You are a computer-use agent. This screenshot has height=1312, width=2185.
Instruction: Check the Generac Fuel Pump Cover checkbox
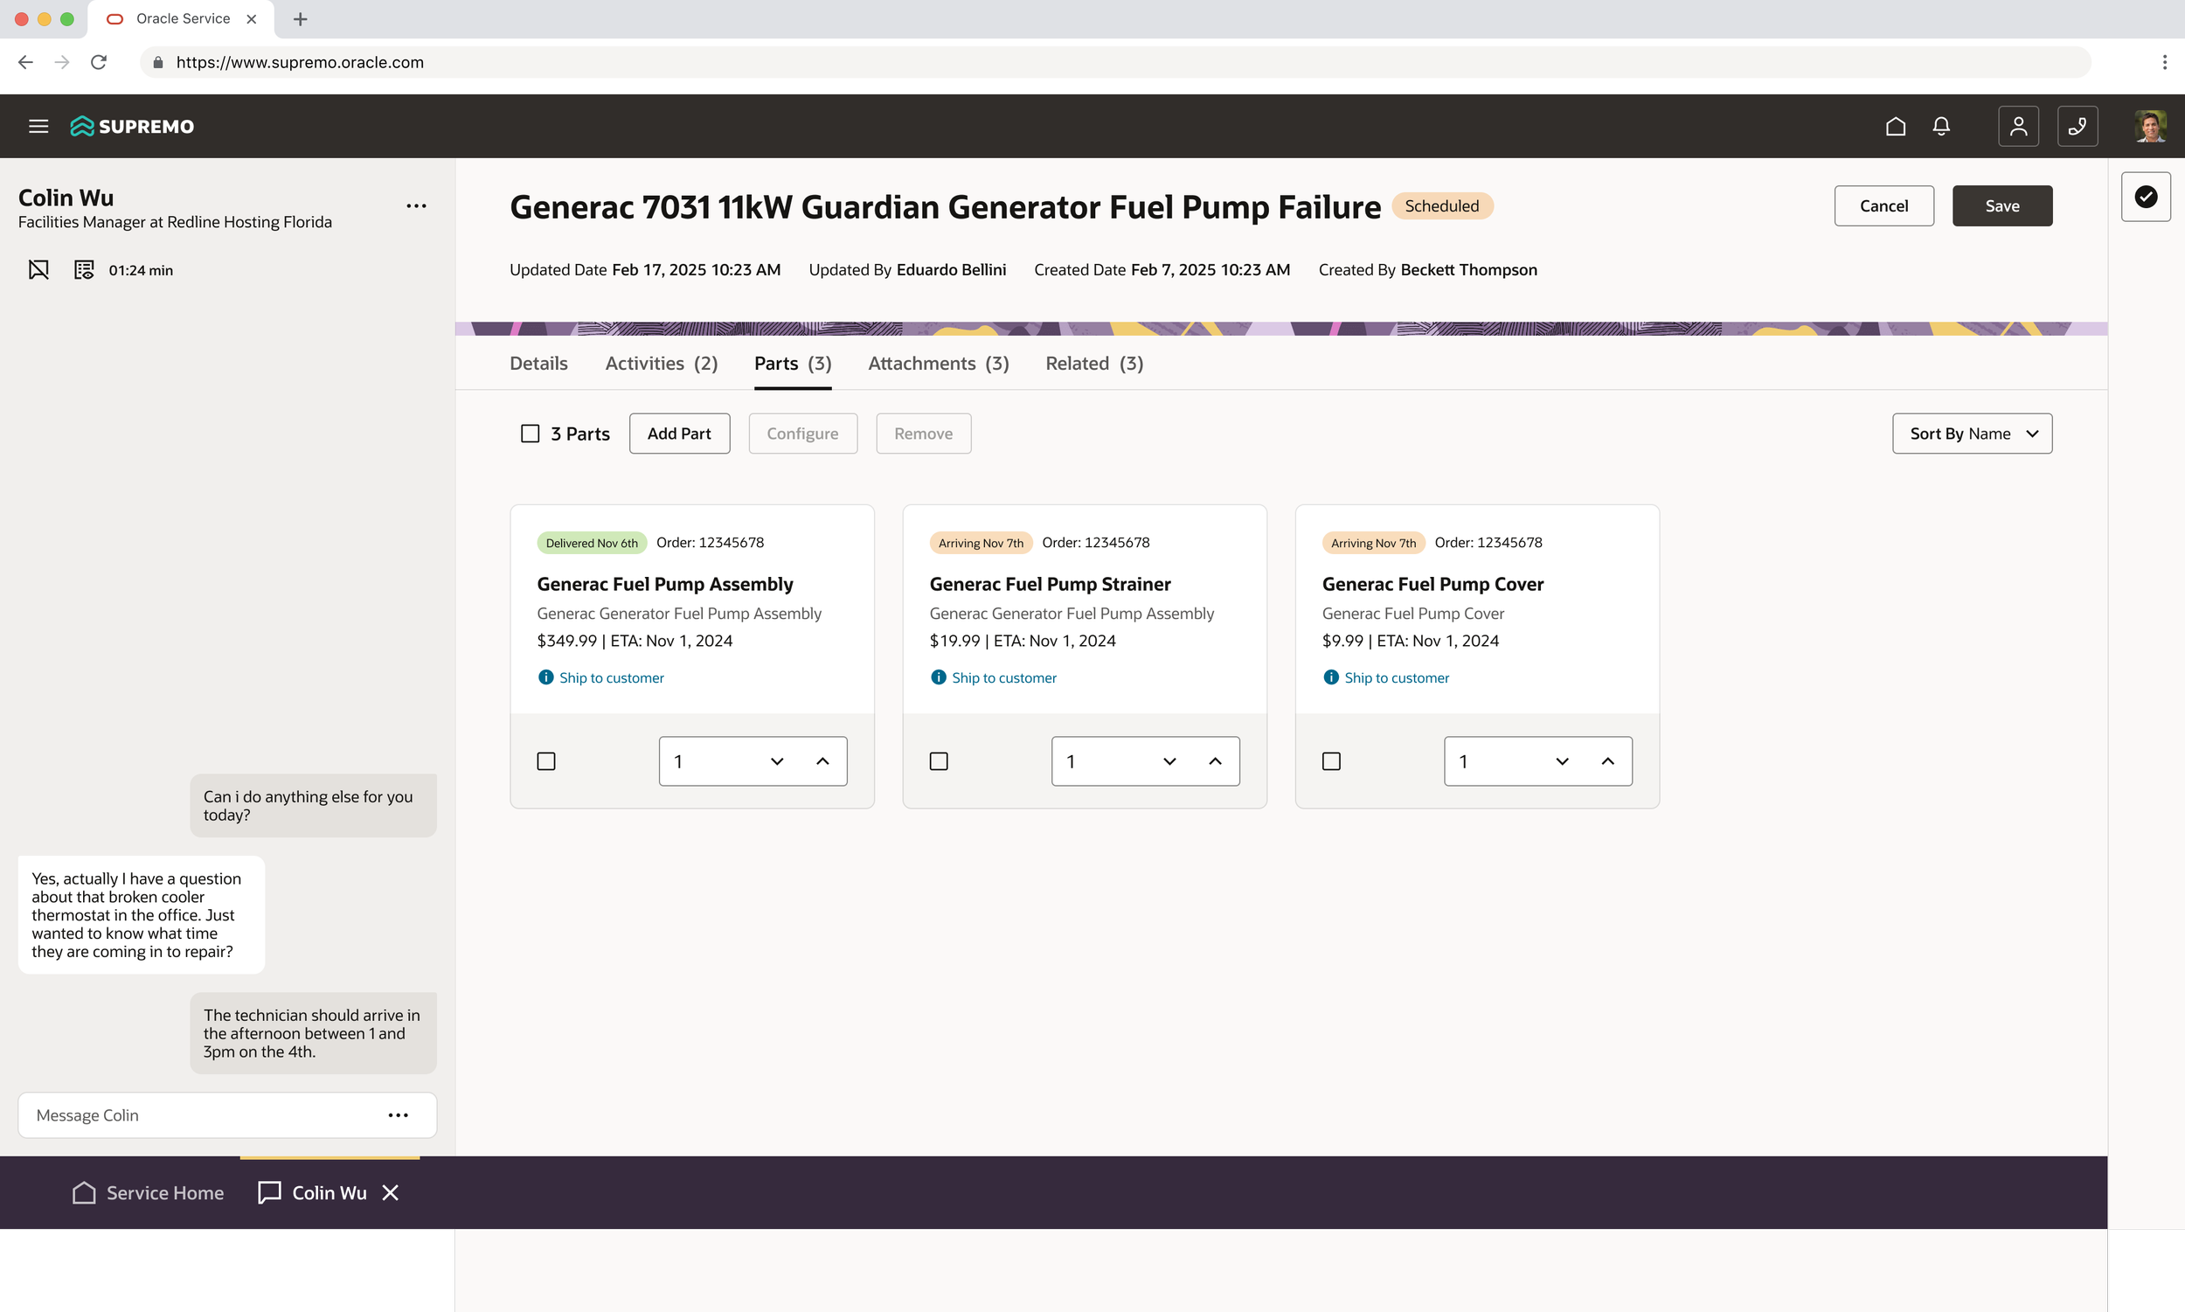pyautogui.click(x=1331, y=761)
